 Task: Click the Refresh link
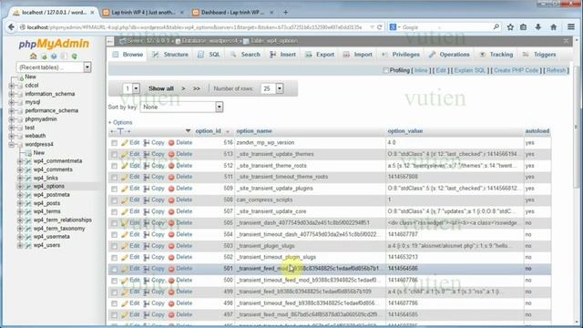coord(556,70)
